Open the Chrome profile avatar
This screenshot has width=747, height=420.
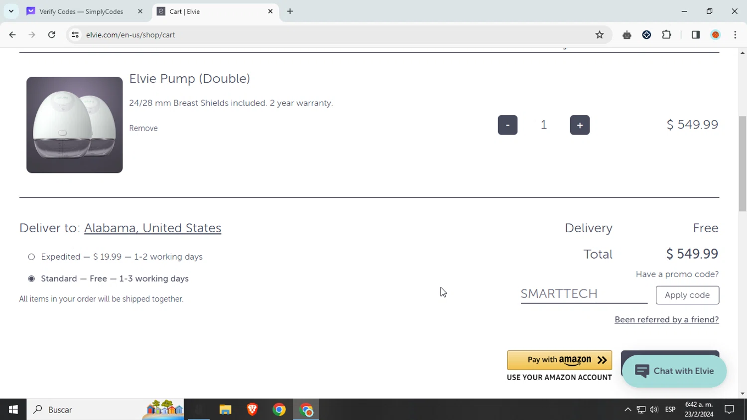point(716,35)
